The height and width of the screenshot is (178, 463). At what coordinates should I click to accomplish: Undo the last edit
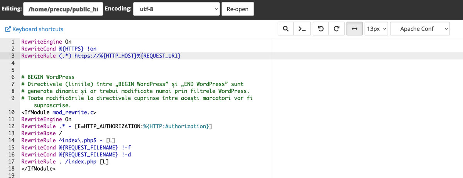(321, 29)
